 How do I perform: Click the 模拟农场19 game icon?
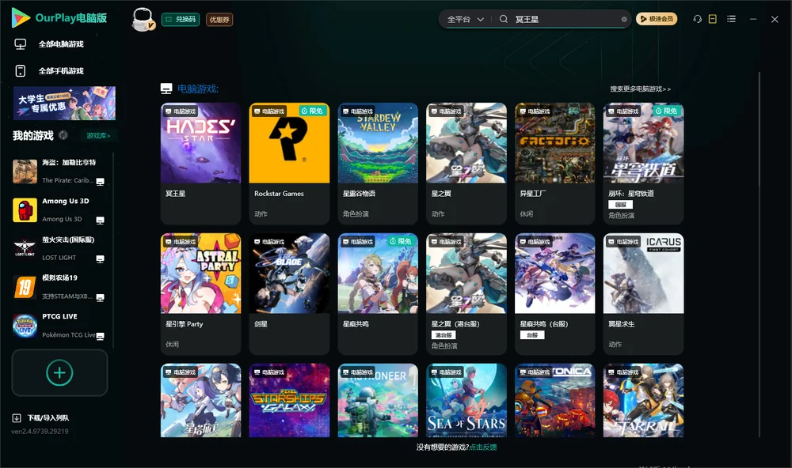coord(25,288)
